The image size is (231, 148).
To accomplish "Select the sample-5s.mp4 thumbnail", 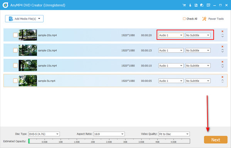I will pyautogui.click(x=28, y=80).
